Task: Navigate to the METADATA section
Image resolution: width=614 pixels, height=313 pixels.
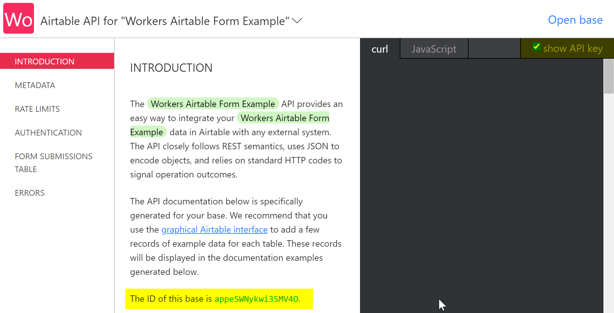Action: point(35,85)
